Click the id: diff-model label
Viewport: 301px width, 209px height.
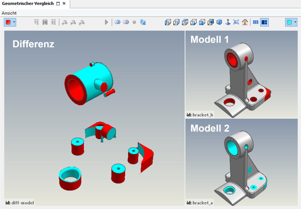pos(20,203)
